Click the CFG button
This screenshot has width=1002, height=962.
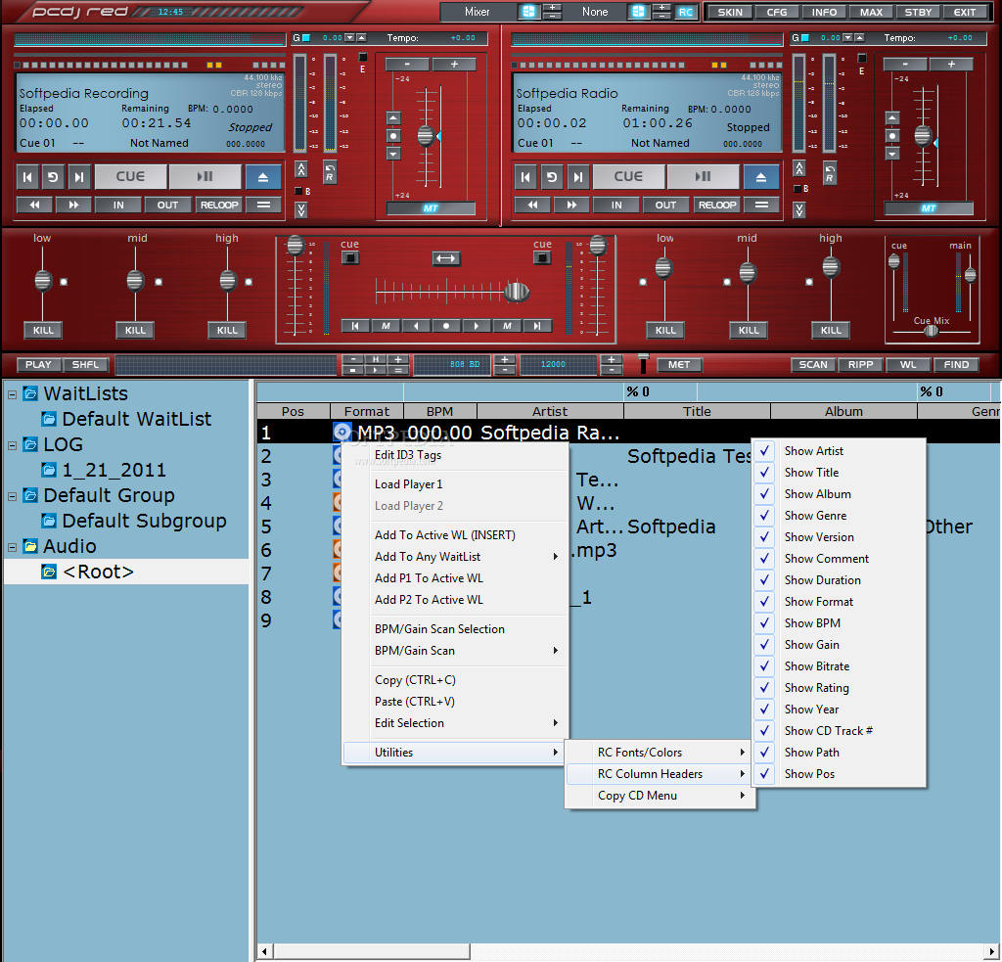point(777,12)
